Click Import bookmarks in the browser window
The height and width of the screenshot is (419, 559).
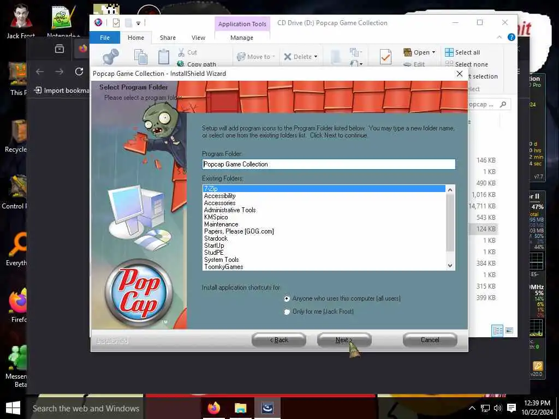[x=61, y=91]
